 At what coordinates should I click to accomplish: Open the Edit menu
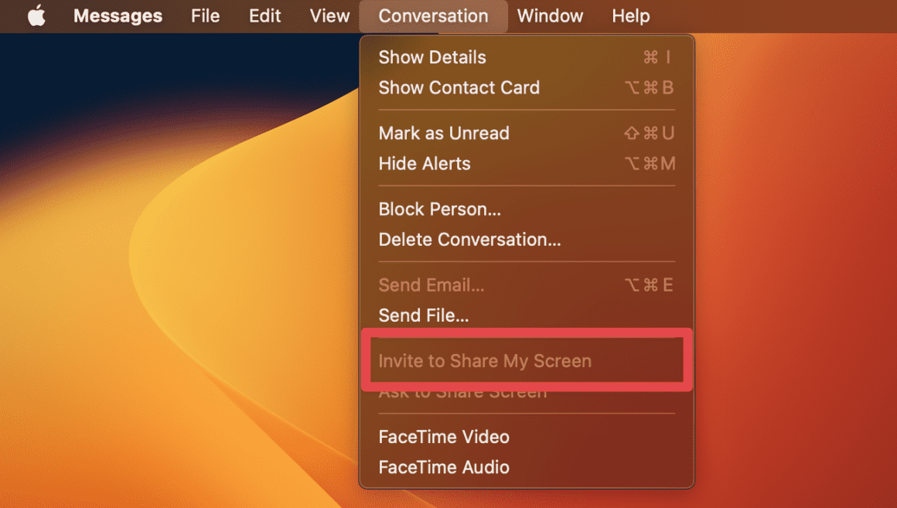coord(264,15)
